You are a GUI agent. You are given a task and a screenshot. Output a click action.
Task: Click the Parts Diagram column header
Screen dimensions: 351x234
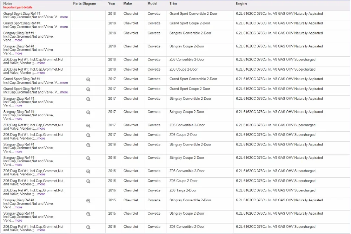click(85, 4)
